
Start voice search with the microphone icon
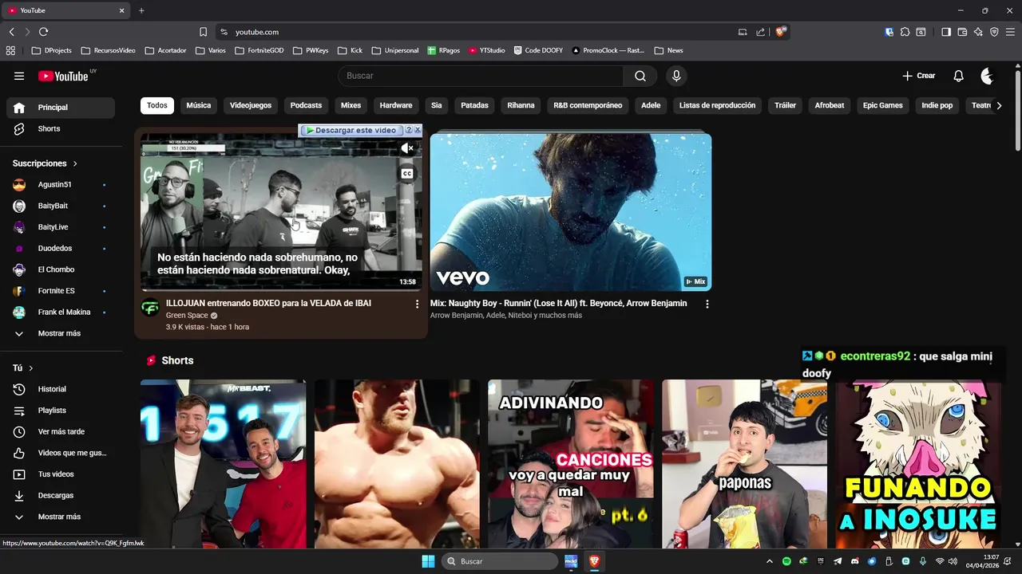tap(676, 76)
